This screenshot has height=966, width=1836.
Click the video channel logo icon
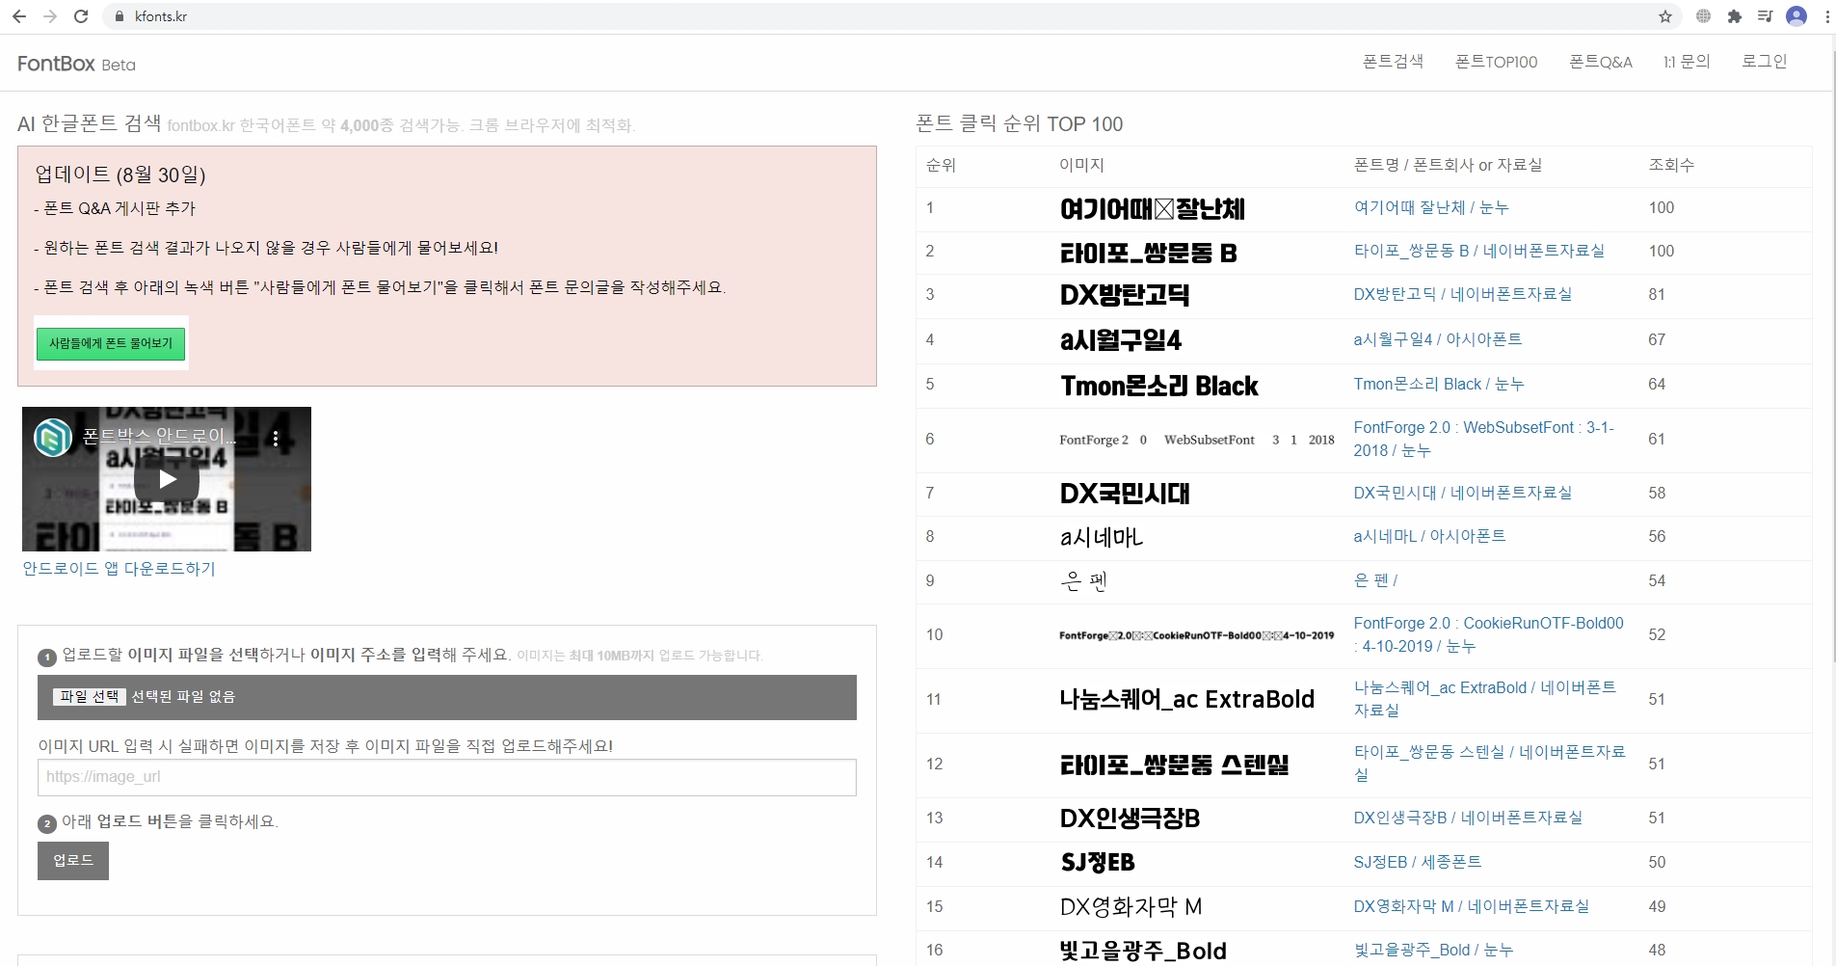(x=53, y=438)
